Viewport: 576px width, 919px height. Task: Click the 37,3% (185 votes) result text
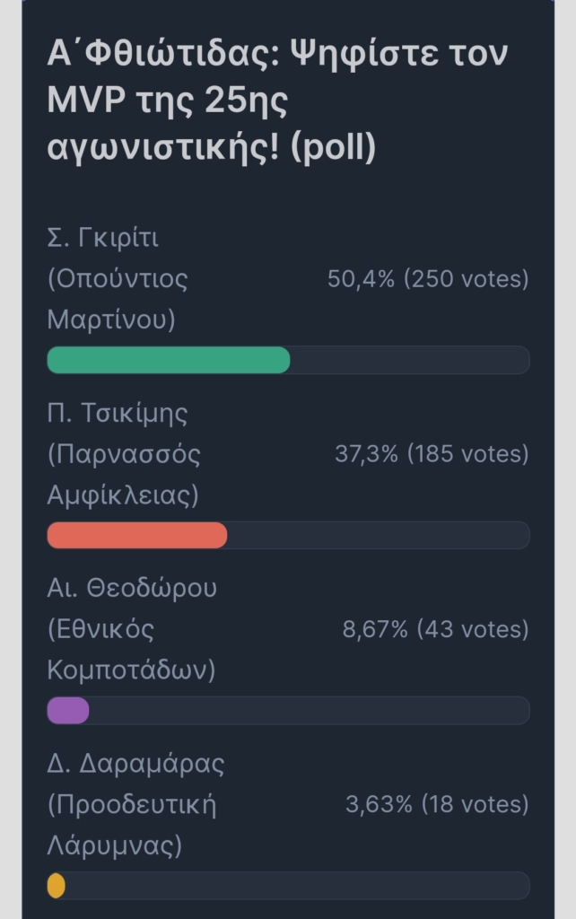432,454
